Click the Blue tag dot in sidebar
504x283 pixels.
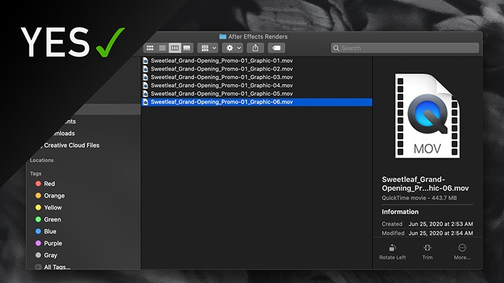click(38, 232)
